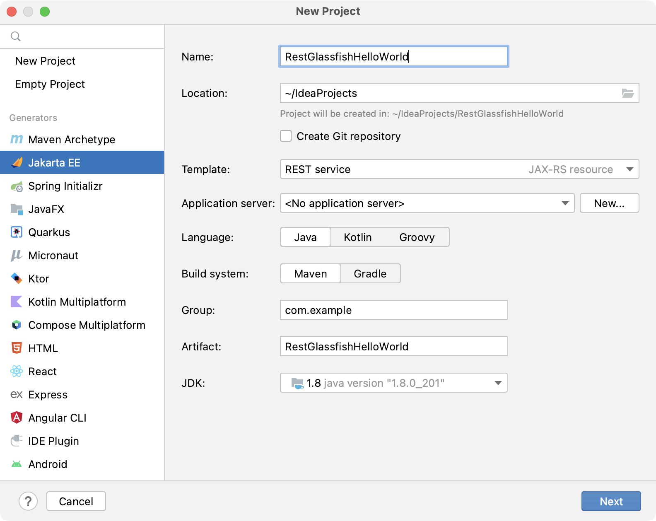This screenshot has width=656, height=521.
Task: Click the 'Project will be created in' hint
Action: (422, 113)
